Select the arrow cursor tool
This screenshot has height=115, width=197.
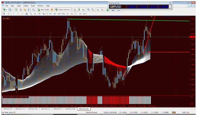point(4,14)
